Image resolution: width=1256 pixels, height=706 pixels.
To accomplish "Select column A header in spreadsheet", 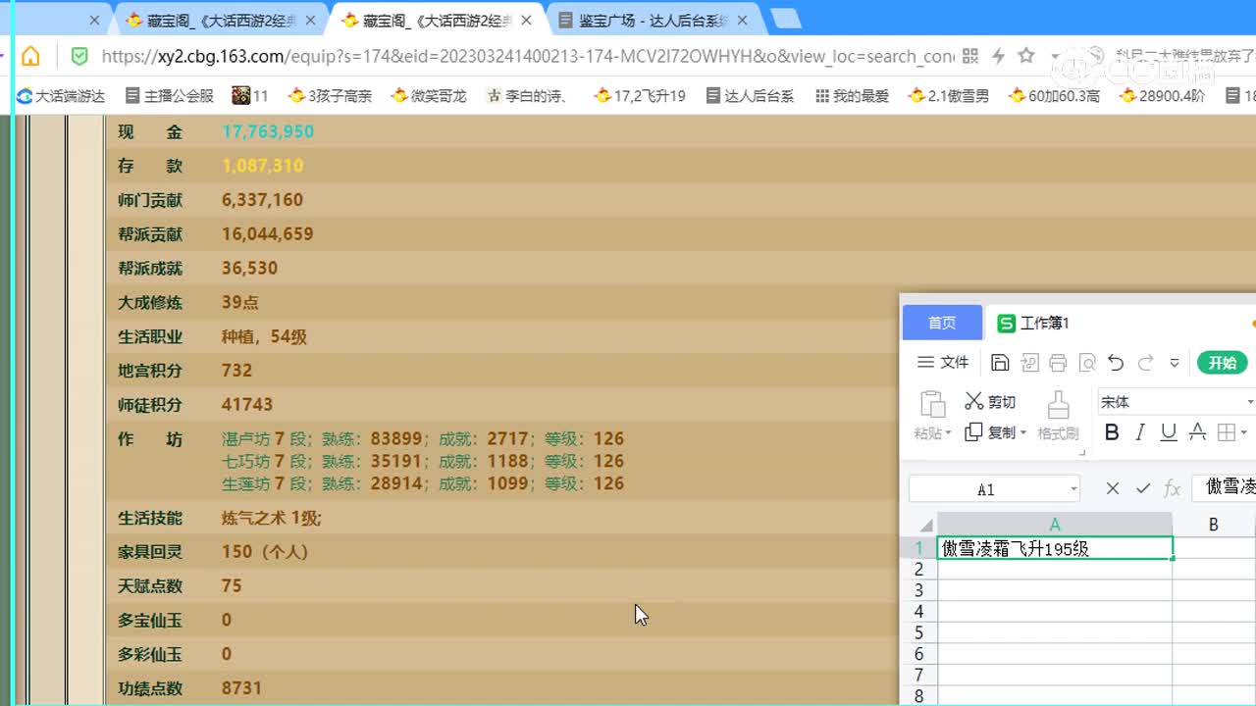I will coord(1055,525).
